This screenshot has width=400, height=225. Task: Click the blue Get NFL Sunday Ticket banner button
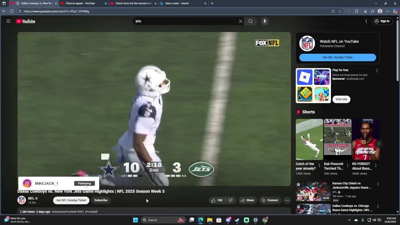tap(337, 57)
